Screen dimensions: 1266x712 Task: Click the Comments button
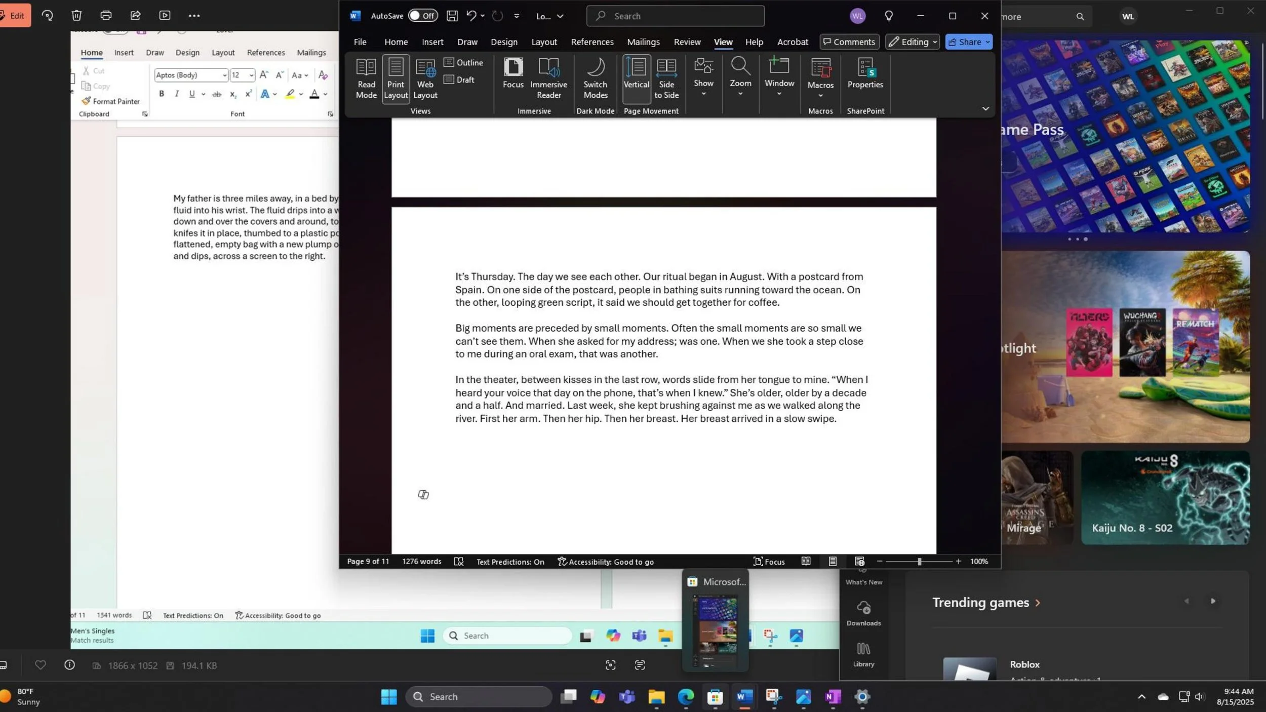(849, 42)
